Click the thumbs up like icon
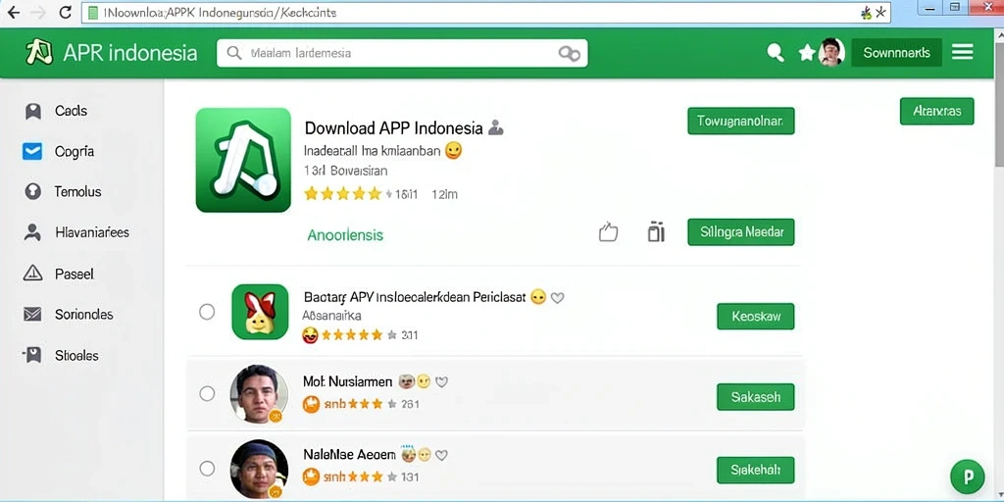 [x=608, y=231]
